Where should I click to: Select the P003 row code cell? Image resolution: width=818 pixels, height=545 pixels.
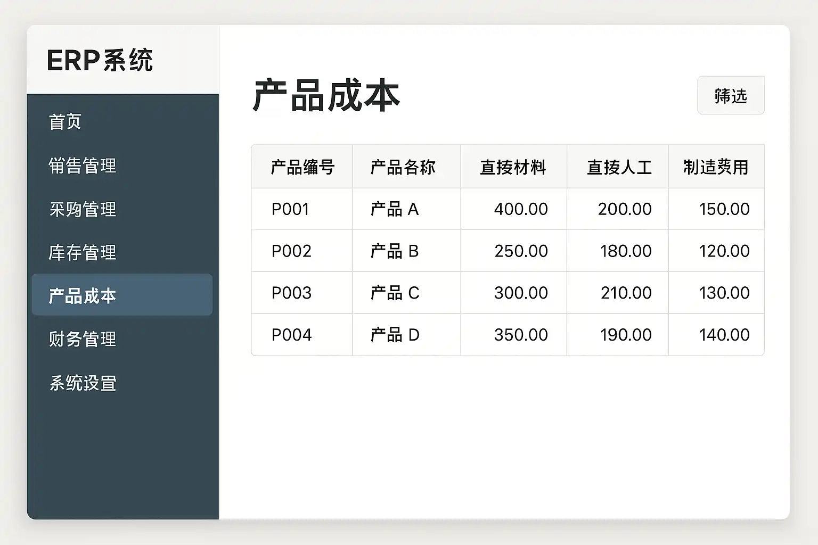click(291, 293)
